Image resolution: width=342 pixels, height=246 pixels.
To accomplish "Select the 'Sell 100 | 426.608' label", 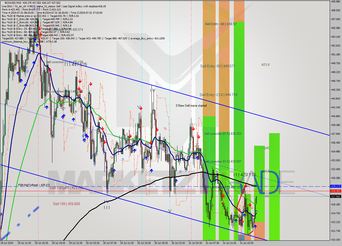I will 66,204.
